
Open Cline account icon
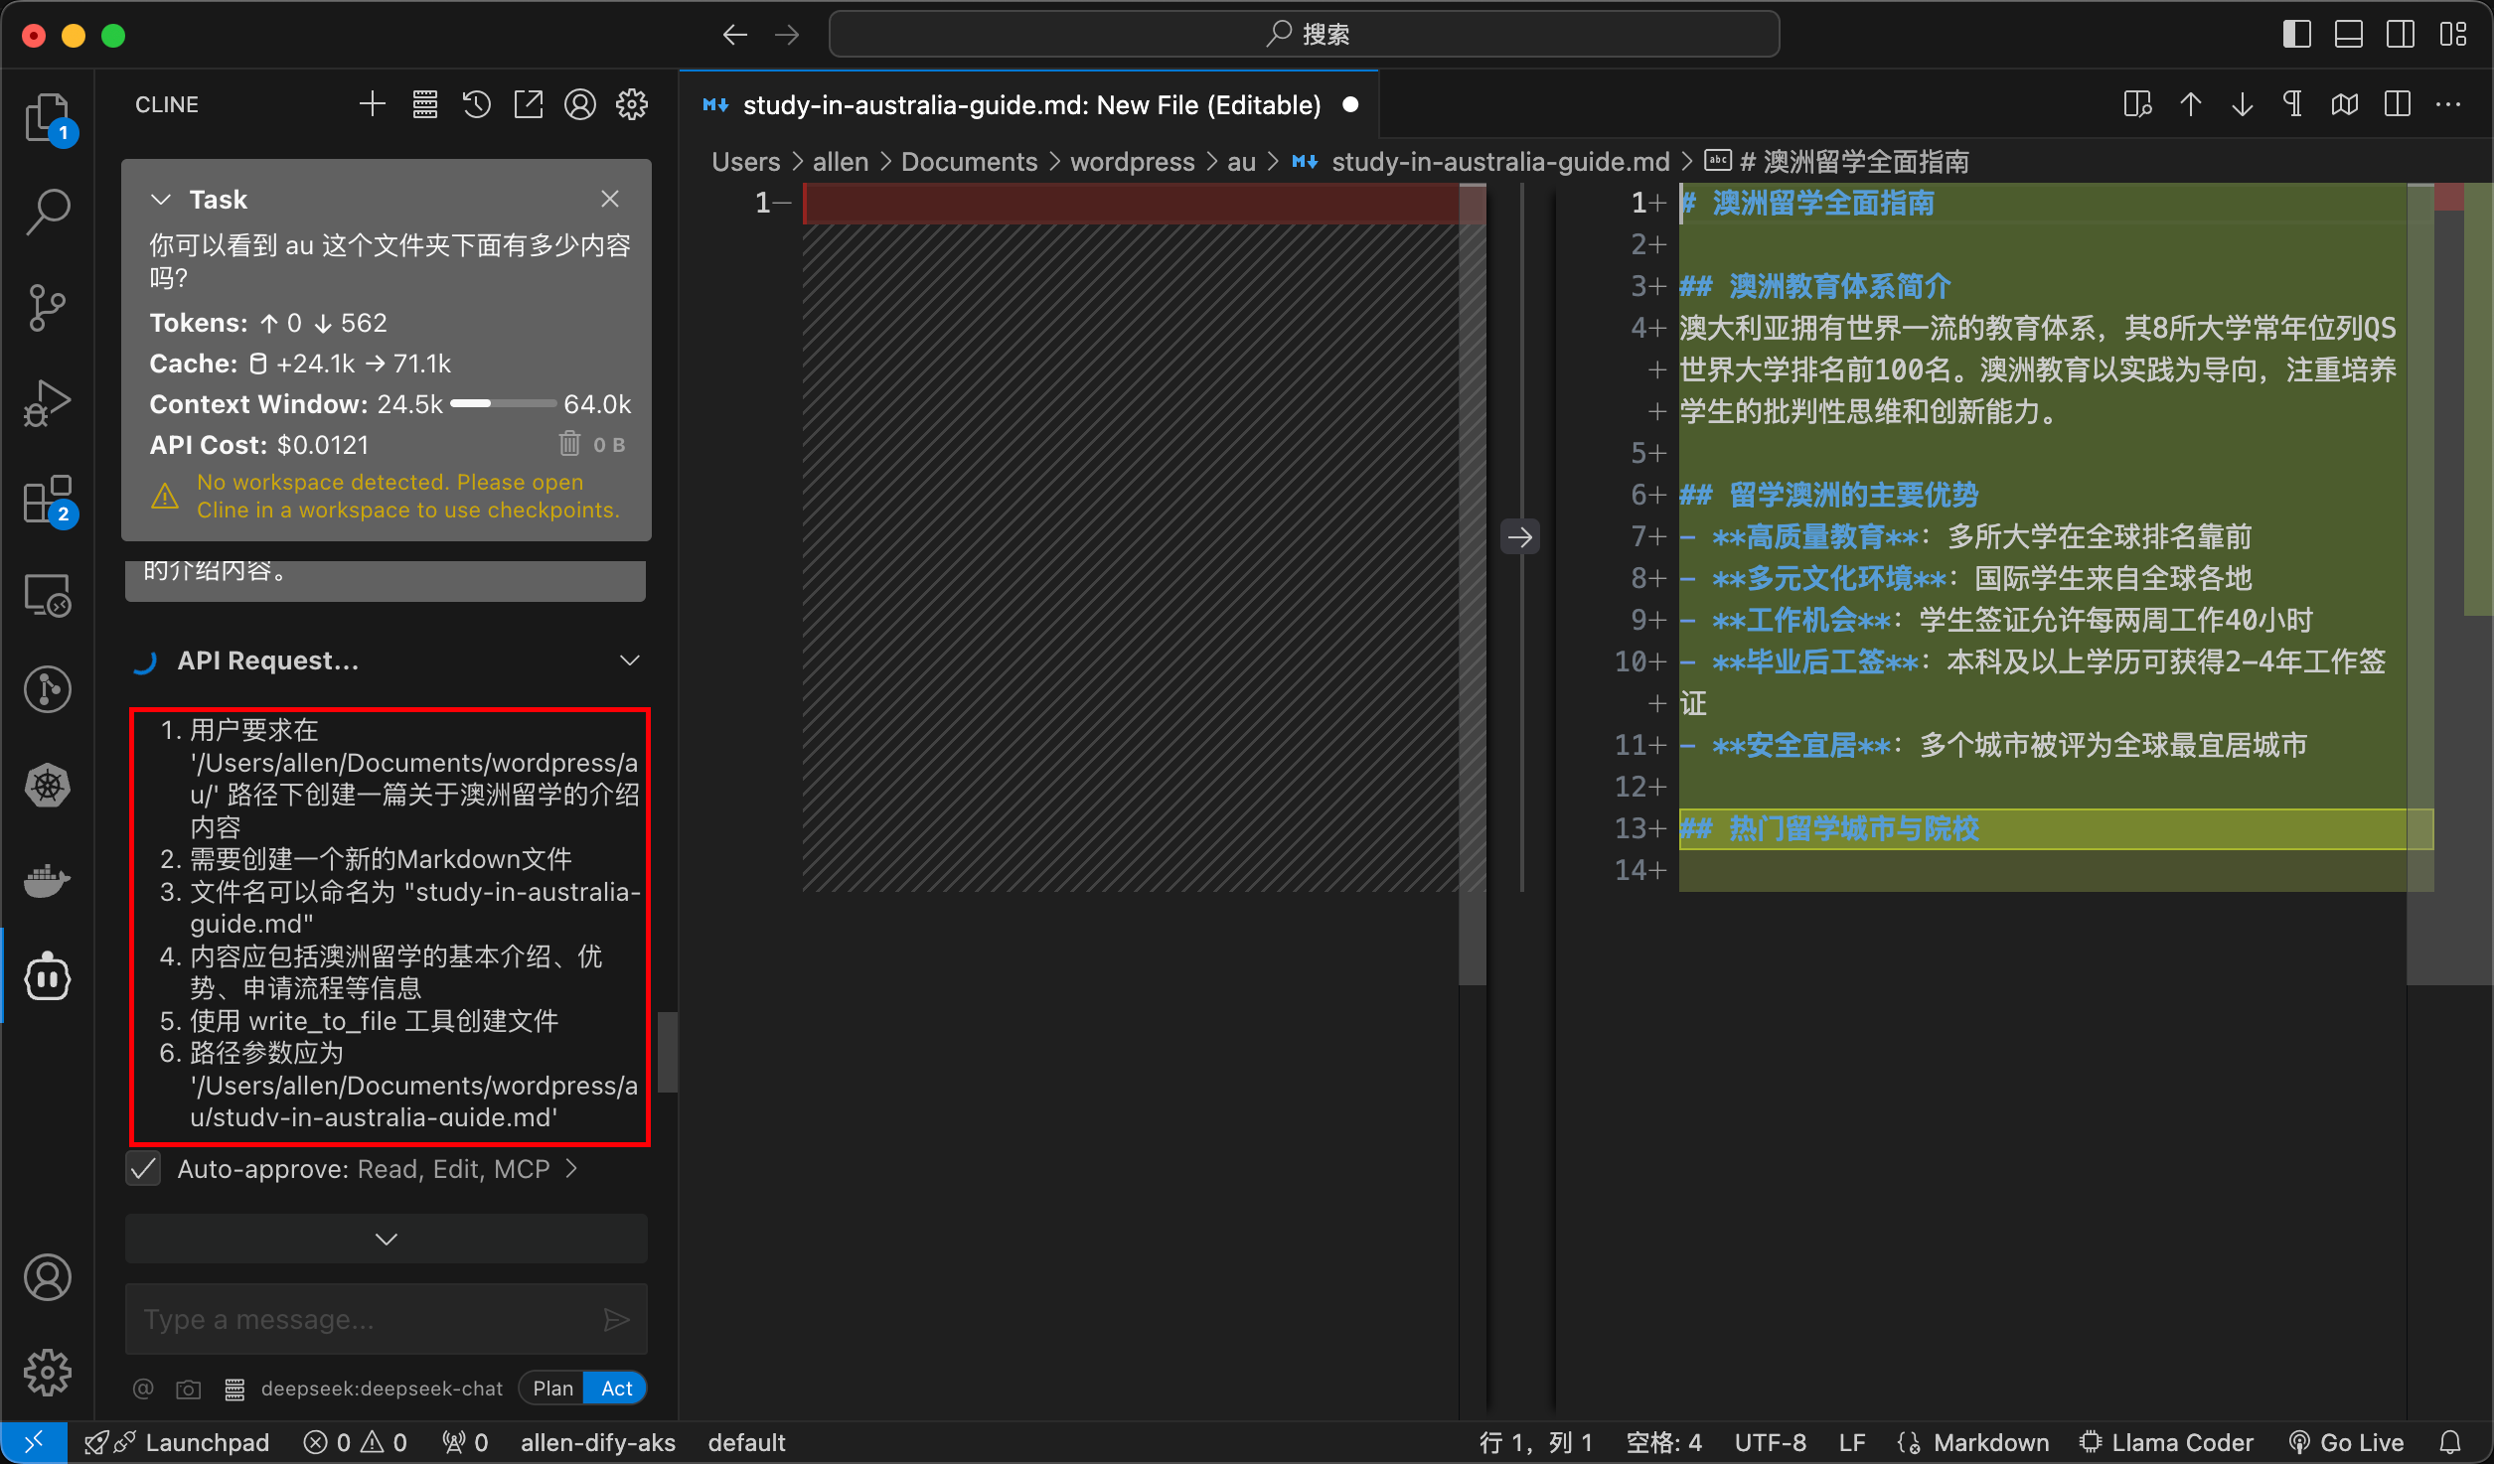[x=580, y=104]
